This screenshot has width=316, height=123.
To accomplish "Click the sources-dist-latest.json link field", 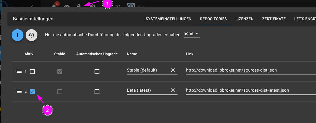I will pos(251,90).
